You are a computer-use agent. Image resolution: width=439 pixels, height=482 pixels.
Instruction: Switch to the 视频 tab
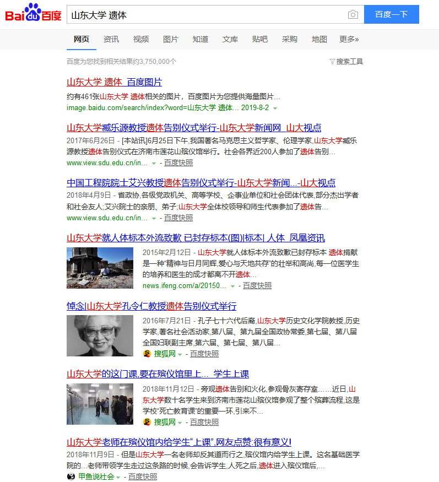(x=141, y=39)
